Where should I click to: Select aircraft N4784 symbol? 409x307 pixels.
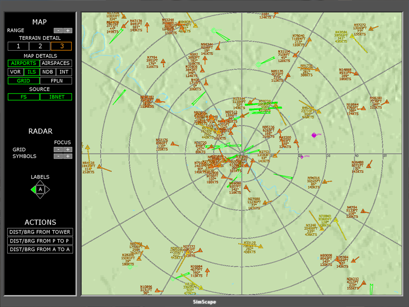pyautogui.click(x=362, y=211)
